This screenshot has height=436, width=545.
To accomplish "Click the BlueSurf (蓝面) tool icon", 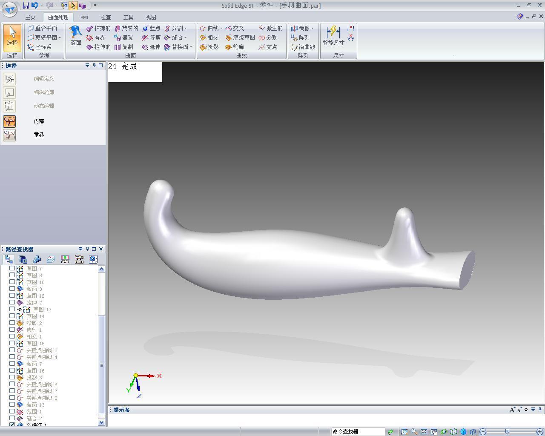I will point(76,35).
